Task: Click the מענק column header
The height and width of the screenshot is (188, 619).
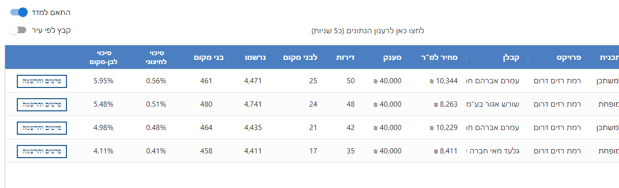Action: pyautogui.click(x=392, y=58)
